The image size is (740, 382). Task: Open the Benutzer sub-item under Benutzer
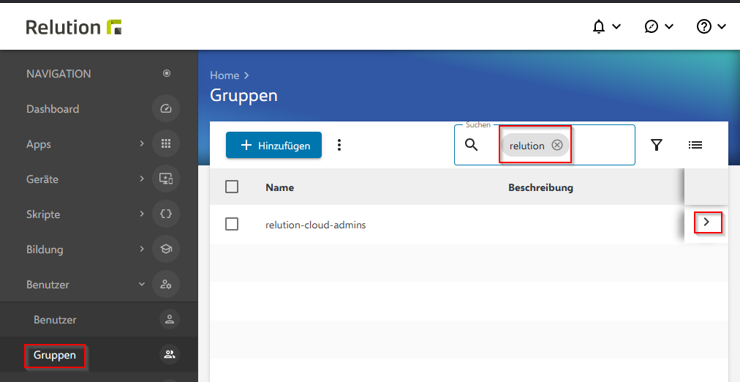[x=55, y=320]
